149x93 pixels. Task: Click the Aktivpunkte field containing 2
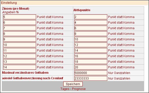coord(91,17)
